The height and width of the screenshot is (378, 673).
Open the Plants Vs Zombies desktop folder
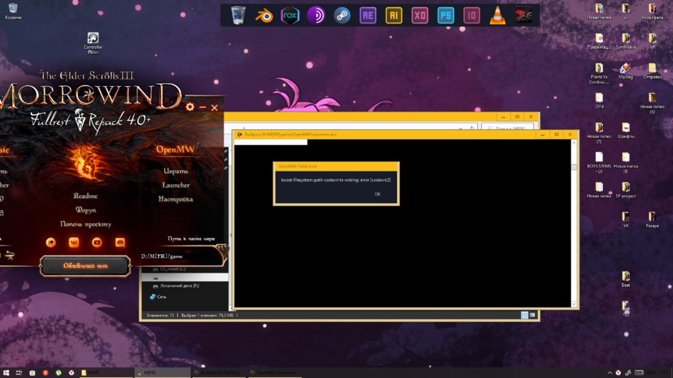(x=599, y=73)
